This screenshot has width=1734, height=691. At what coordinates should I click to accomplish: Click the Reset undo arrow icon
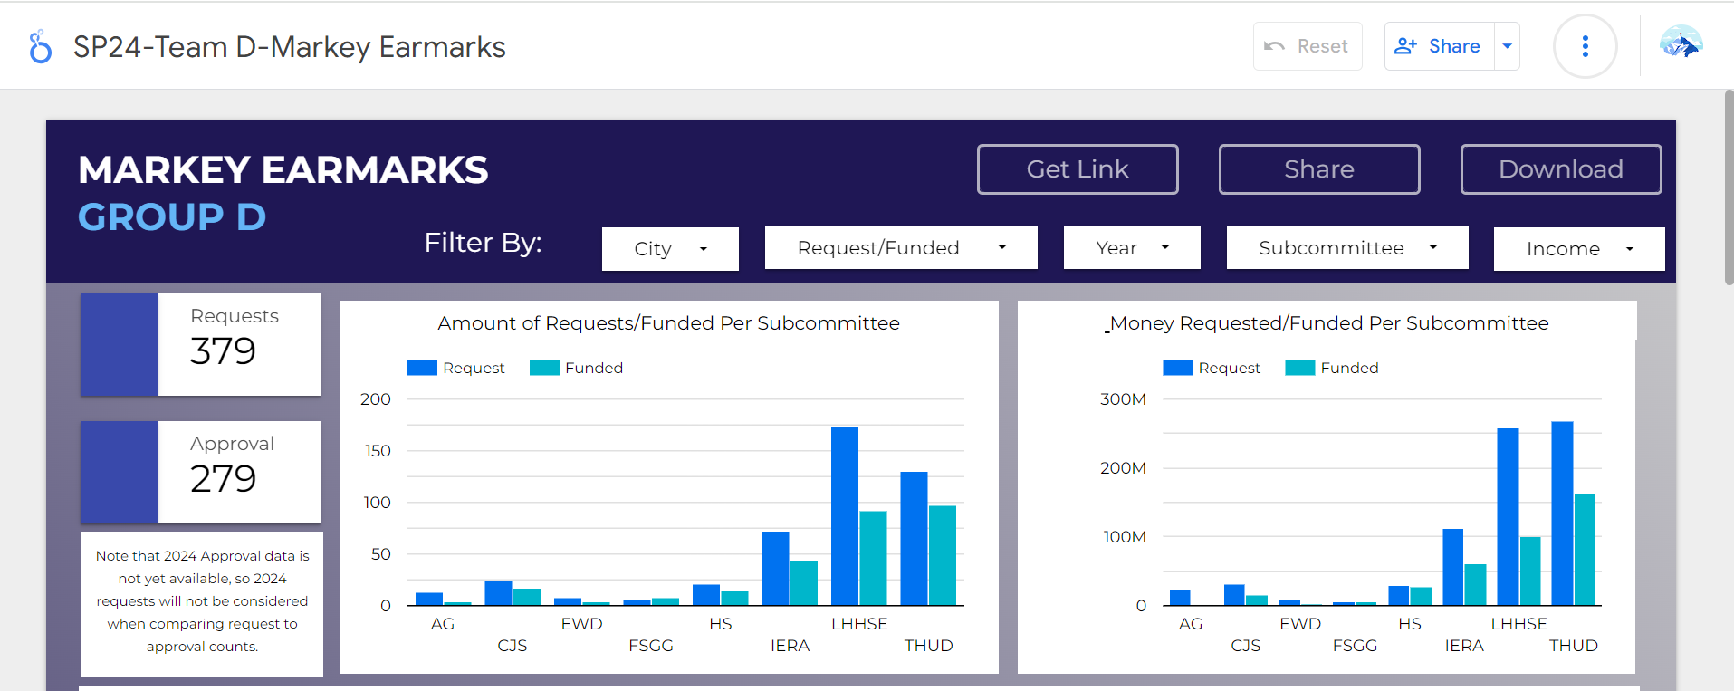click(x=1274, y=46)
